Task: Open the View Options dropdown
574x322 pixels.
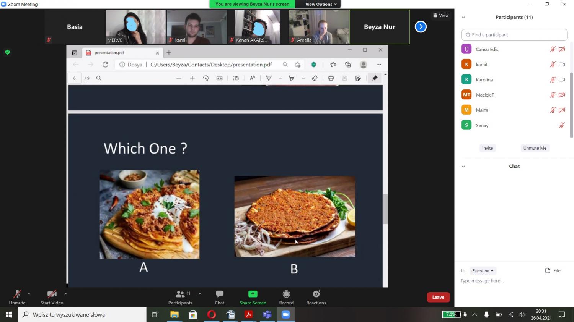Action: (x=321, y=4)
